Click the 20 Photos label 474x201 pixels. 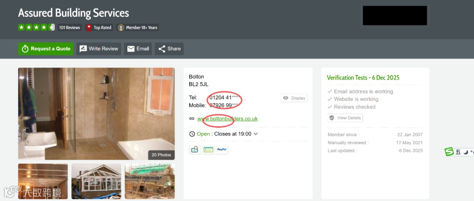[x=162, y=155]
